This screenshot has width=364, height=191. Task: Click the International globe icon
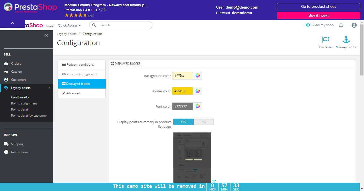6,152
